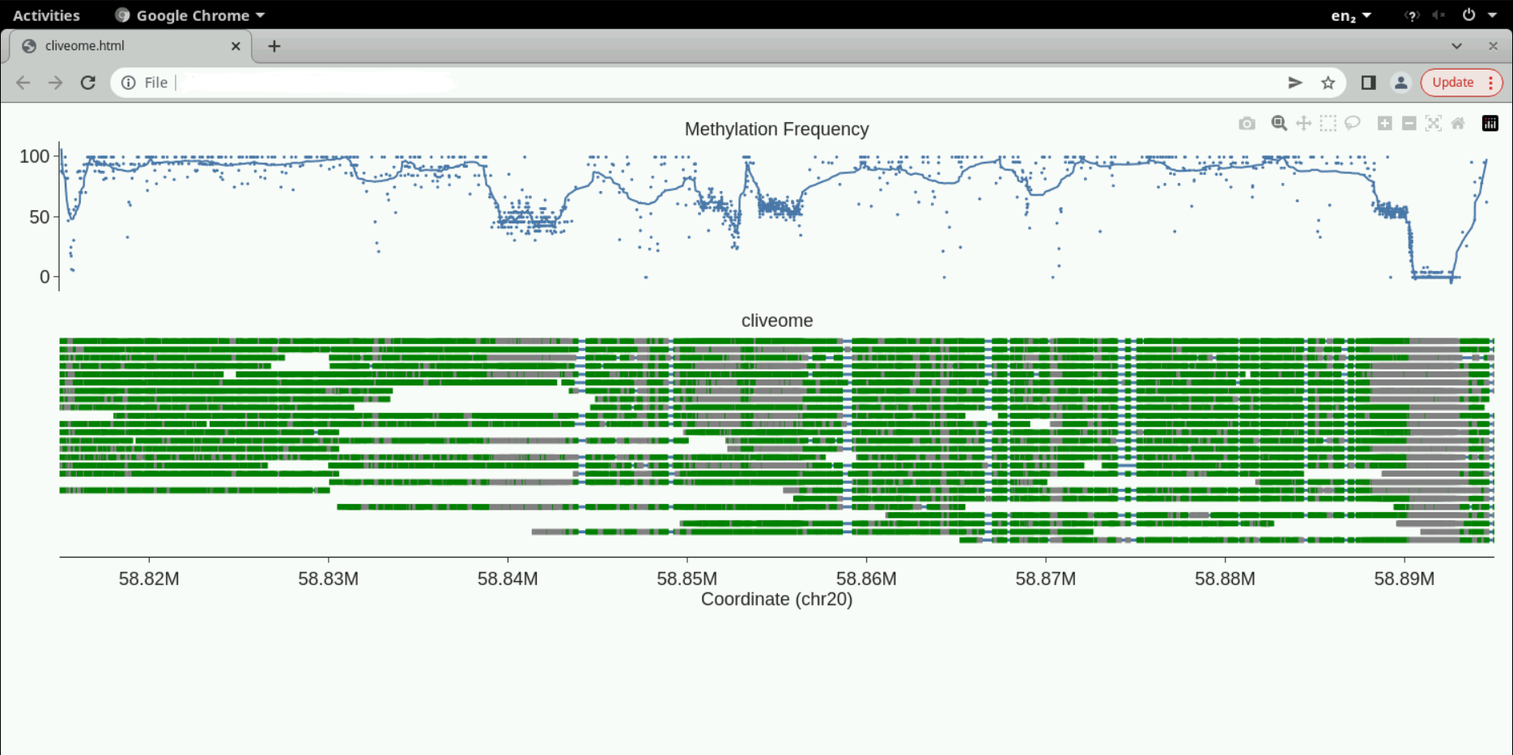Reload the current page
Screen dimensions: 1513x755
87,82
